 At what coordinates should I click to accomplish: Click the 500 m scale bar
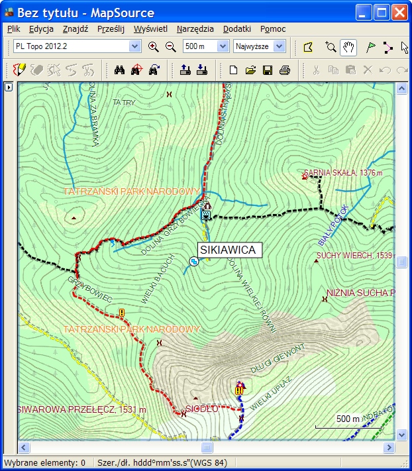point(348,422)
